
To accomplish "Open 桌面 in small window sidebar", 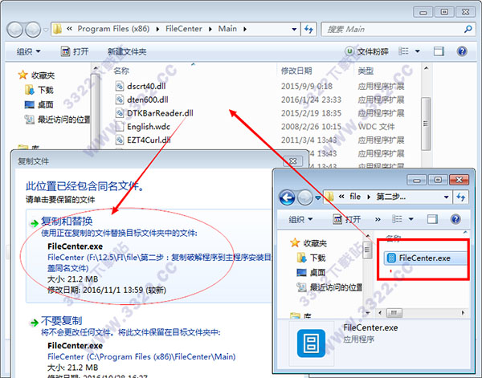I will click(x=312, y=272).
